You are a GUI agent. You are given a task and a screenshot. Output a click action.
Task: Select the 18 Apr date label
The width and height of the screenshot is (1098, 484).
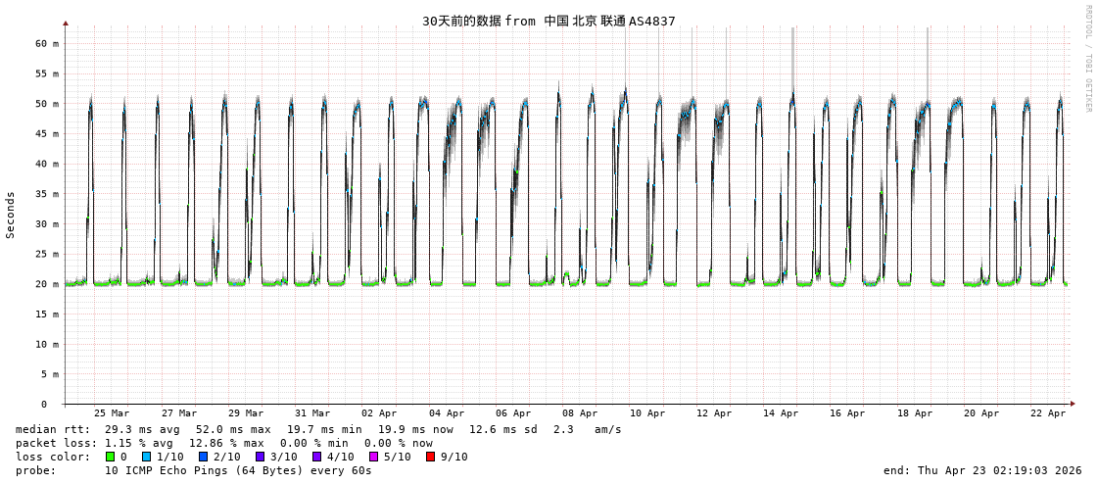tap(915, 413)
